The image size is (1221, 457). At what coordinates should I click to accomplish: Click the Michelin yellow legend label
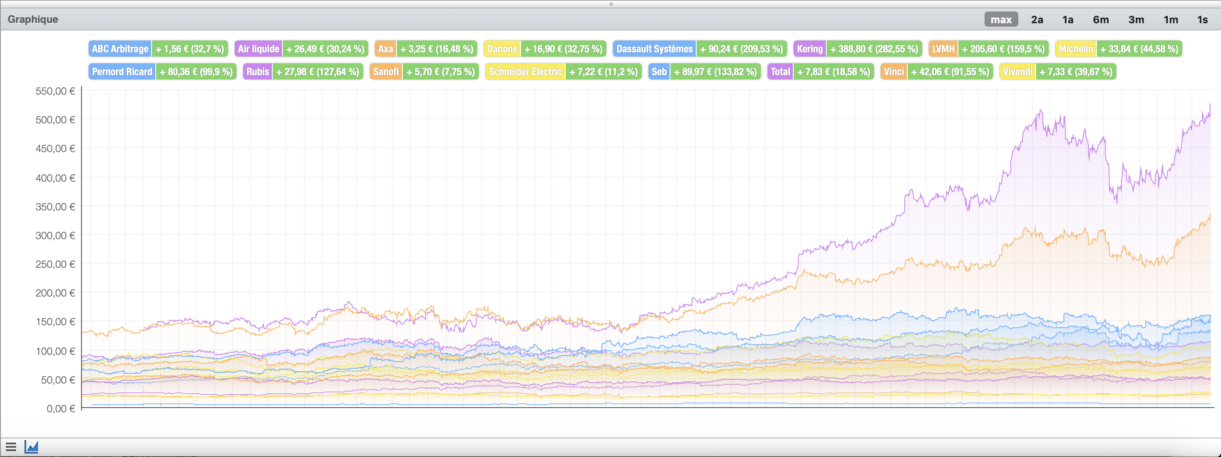[1075, 49]
